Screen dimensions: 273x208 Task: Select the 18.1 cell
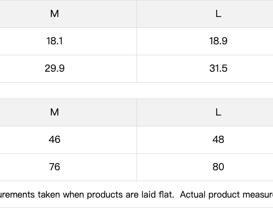point(55,41)
